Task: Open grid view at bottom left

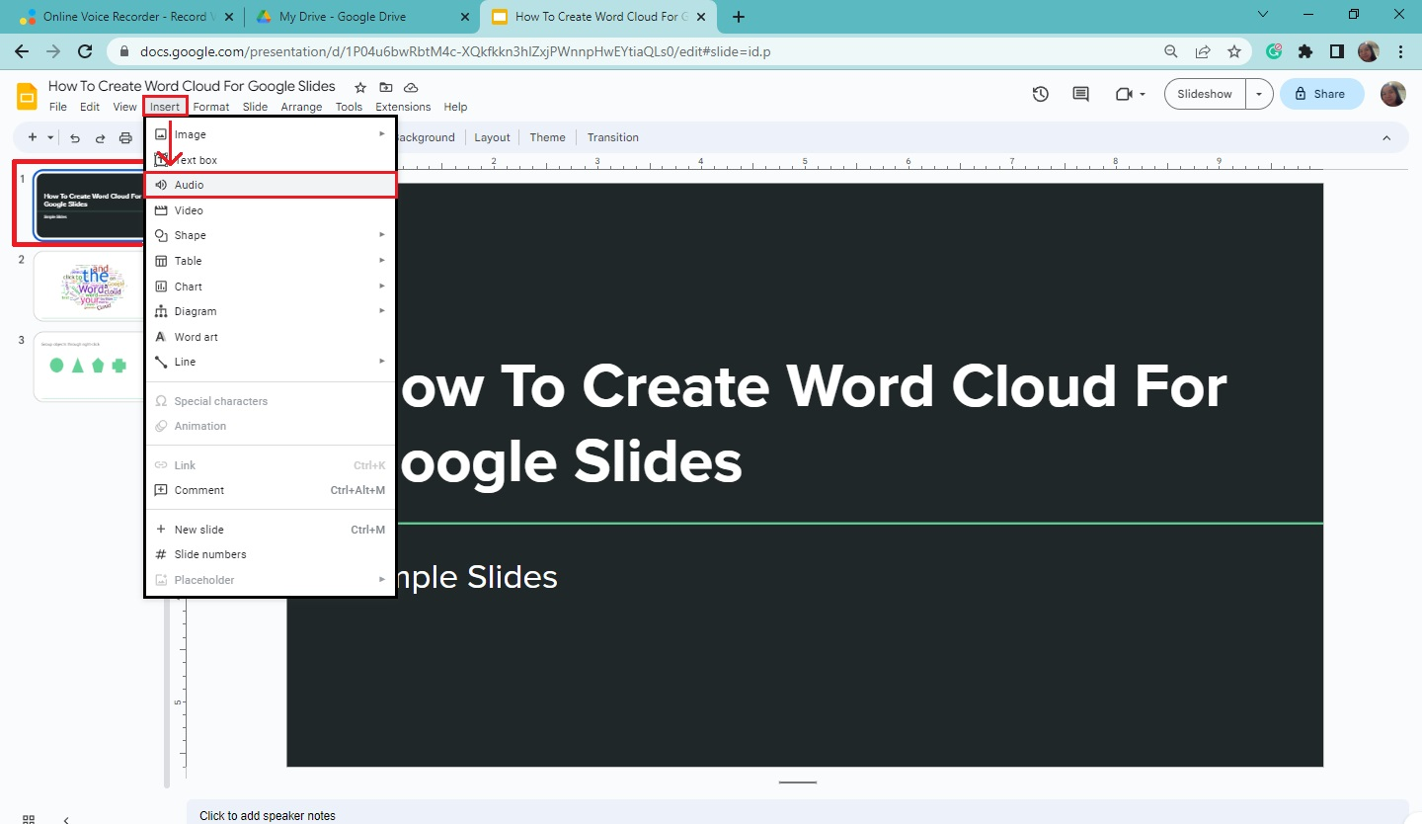Action: 29,819
